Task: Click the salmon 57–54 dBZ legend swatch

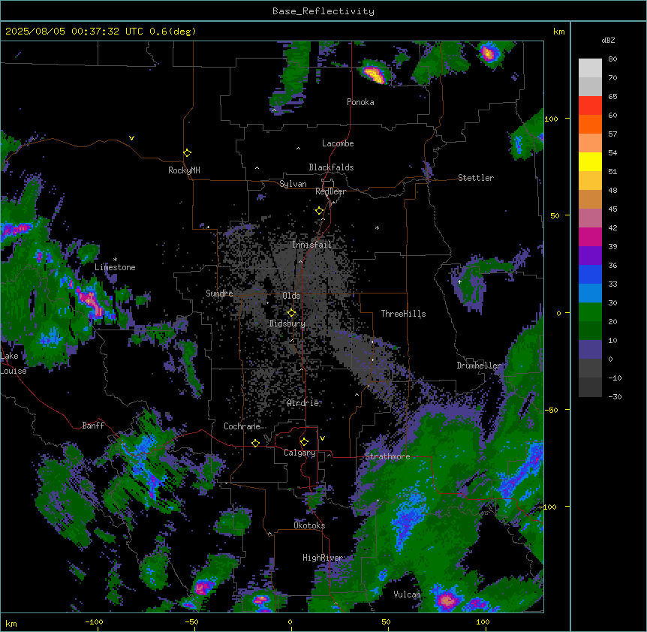Action: 590,143
